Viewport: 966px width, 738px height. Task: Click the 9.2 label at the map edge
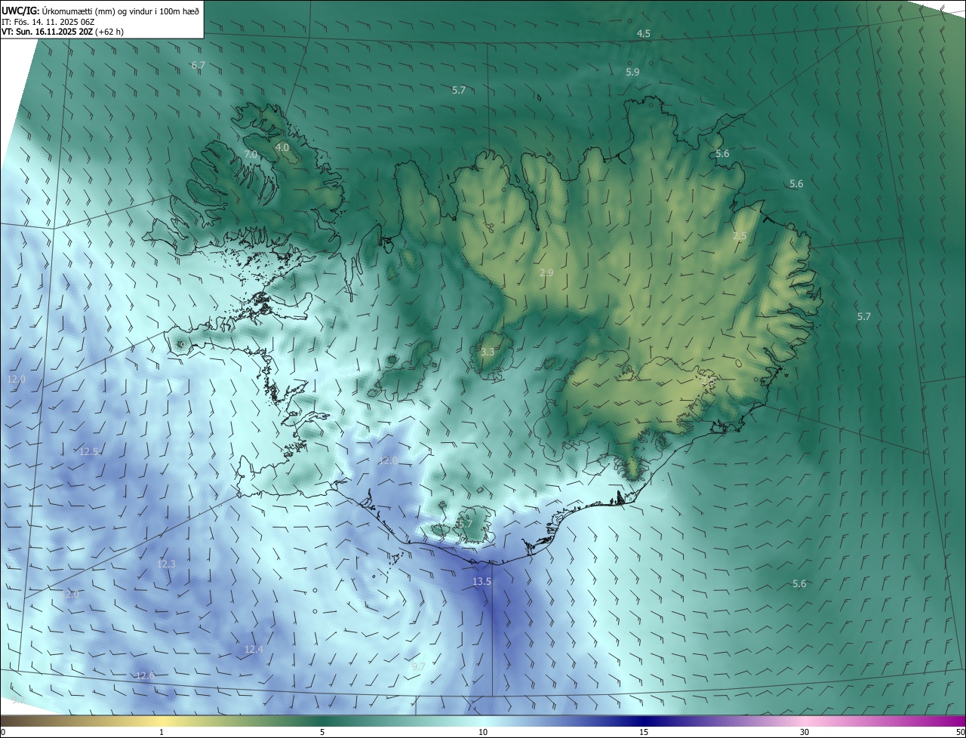(19, 701)
